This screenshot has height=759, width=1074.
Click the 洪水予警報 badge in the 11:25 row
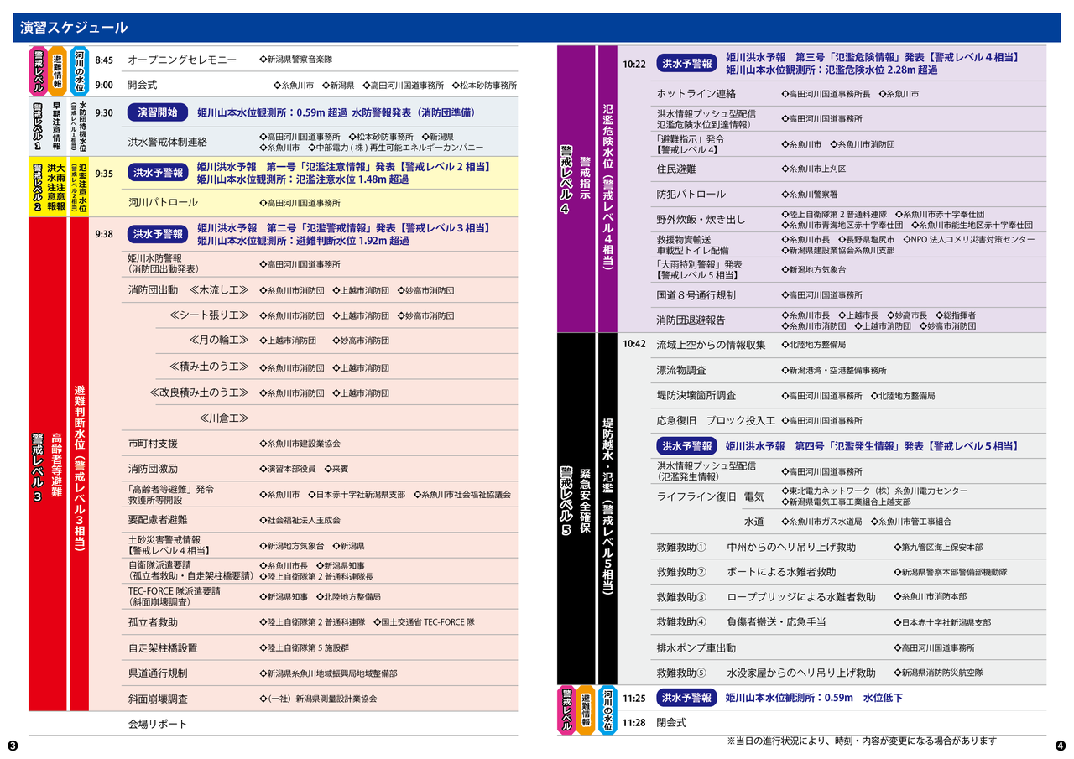click(687, 698)
